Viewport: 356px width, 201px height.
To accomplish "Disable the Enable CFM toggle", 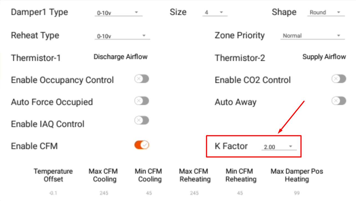I will click(141, 145).
